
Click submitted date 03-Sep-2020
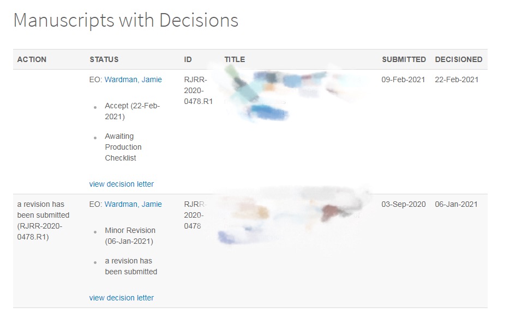pyautogui.click(x=404, y=204)
